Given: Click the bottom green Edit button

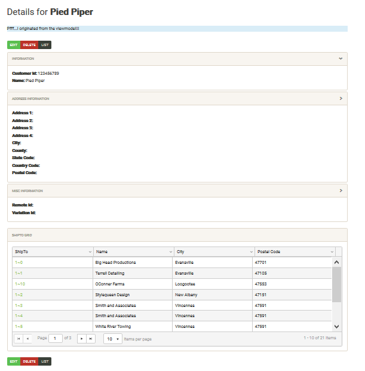Looking at the screenshot, I should tap(14, 361).
